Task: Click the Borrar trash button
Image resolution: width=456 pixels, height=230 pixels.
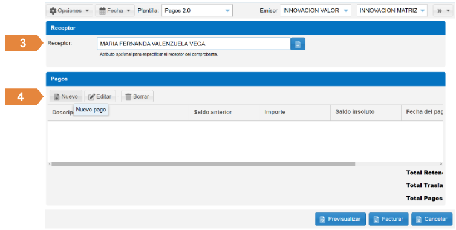Action: click(137, 97)
